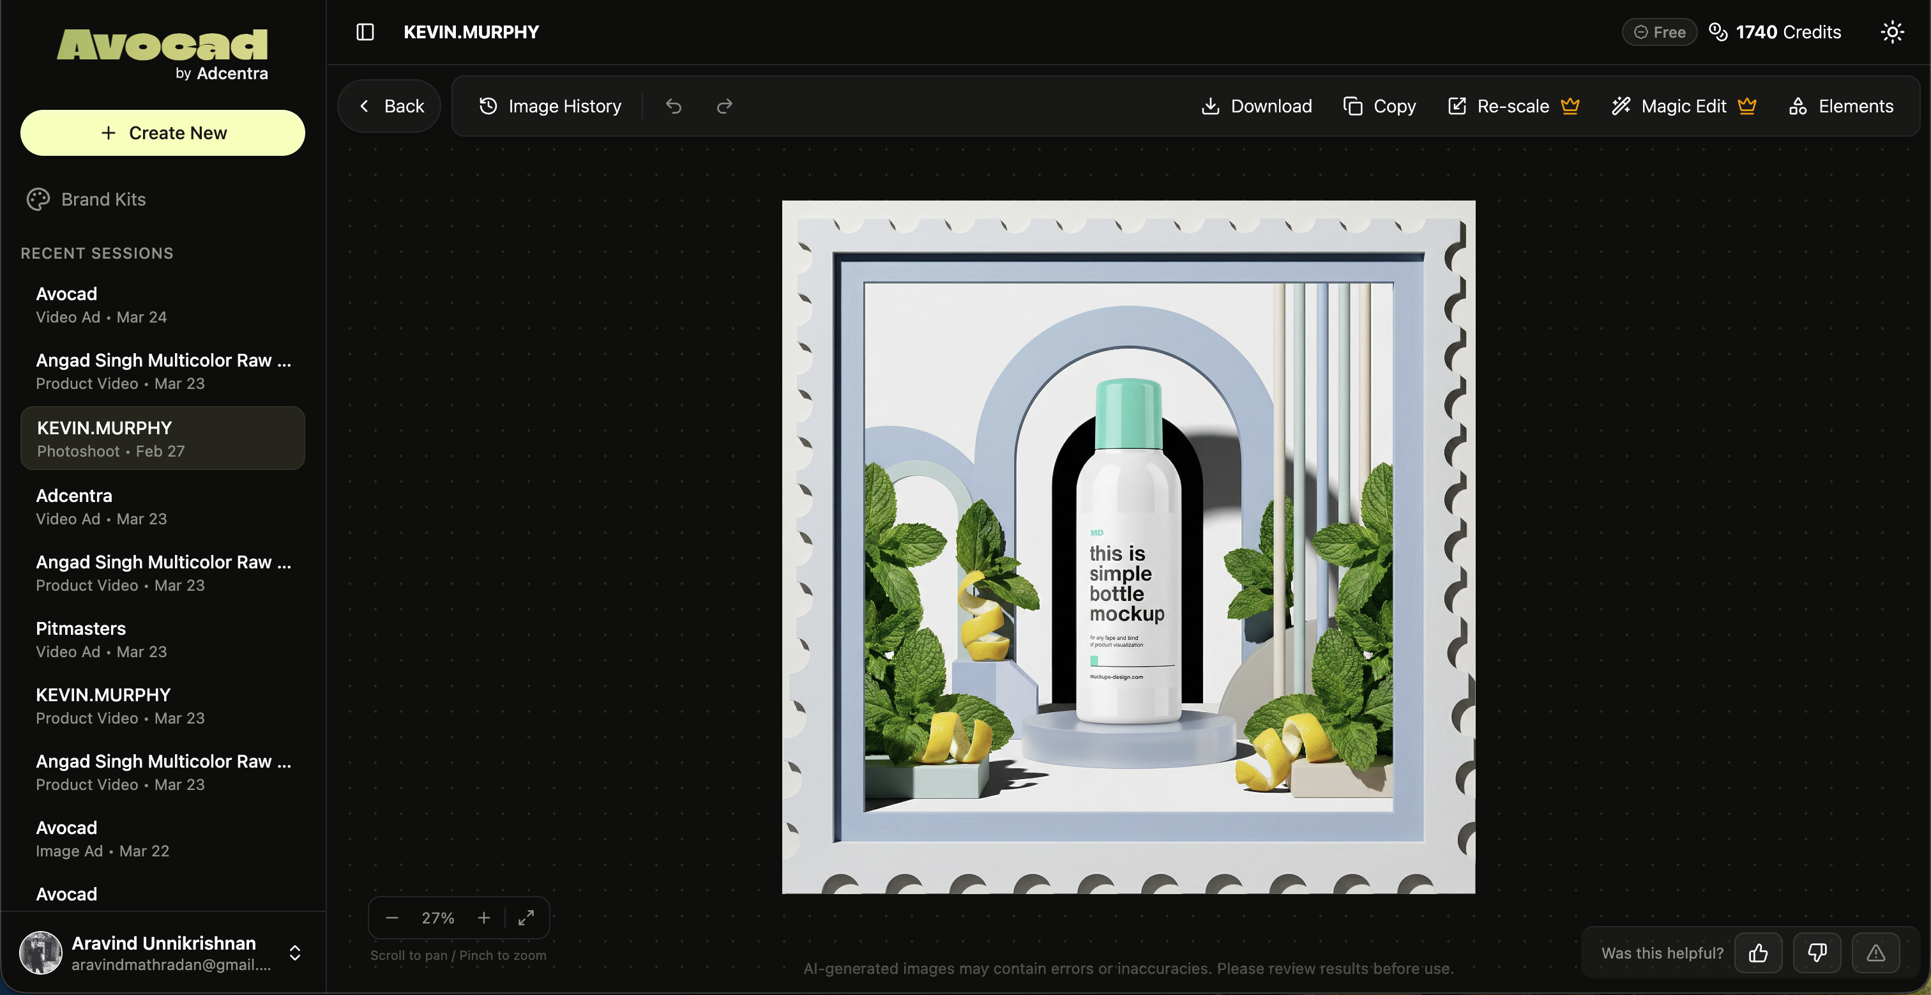Go Back to previous screen
The height and width of the screenshot is (995, 1931).
(x=390, y=107)
